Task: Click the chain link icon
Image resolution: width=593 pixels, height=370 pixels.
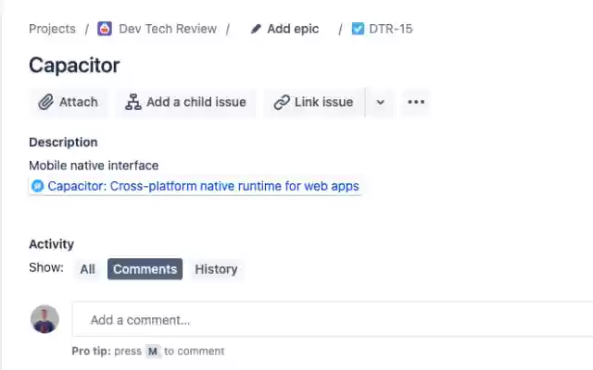Action: point(282,102)
